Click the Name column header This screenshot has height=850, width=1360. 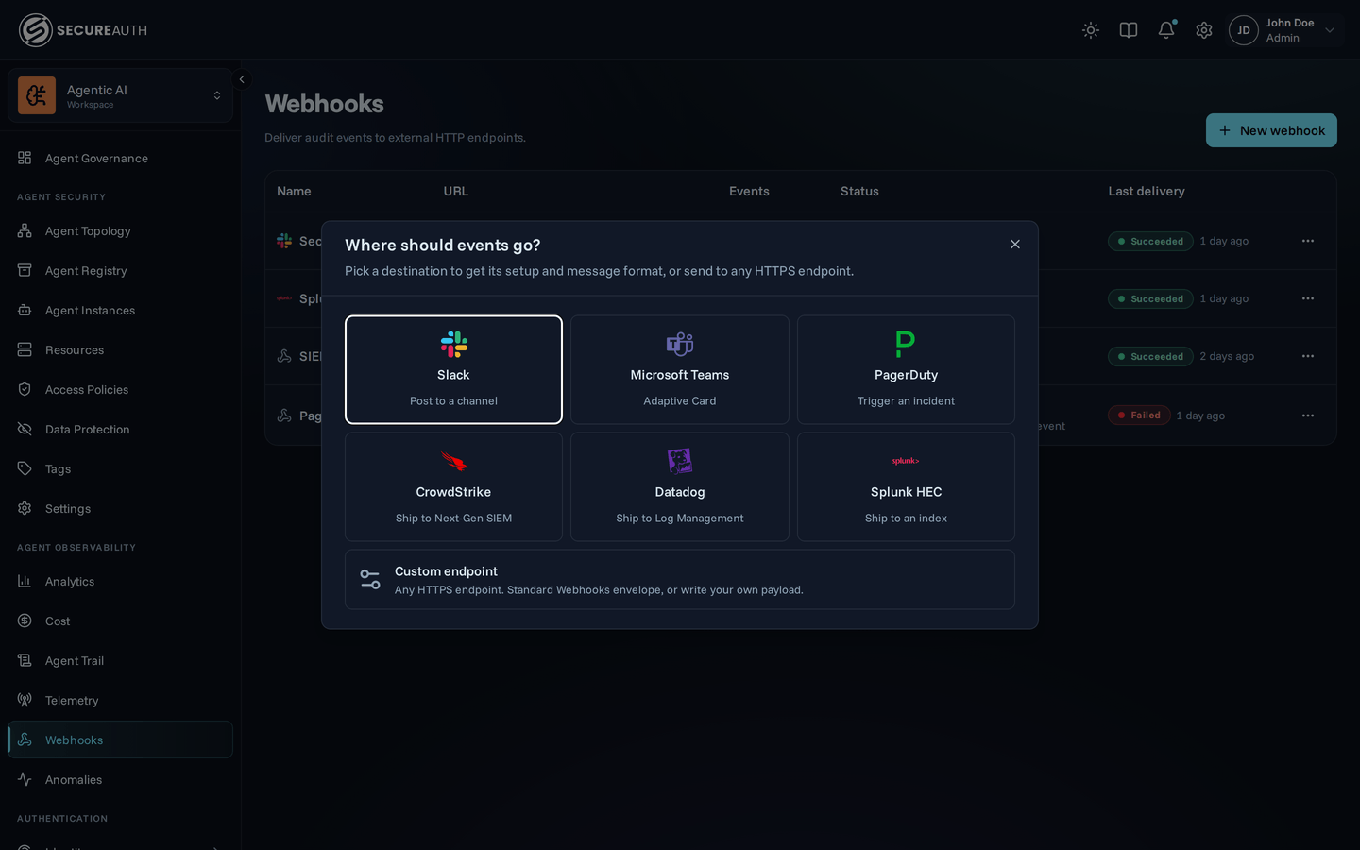[x=294, y=191]
